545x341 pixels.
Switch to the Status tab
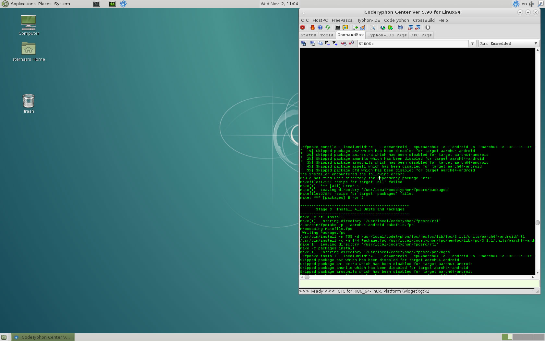click(308, 35)
